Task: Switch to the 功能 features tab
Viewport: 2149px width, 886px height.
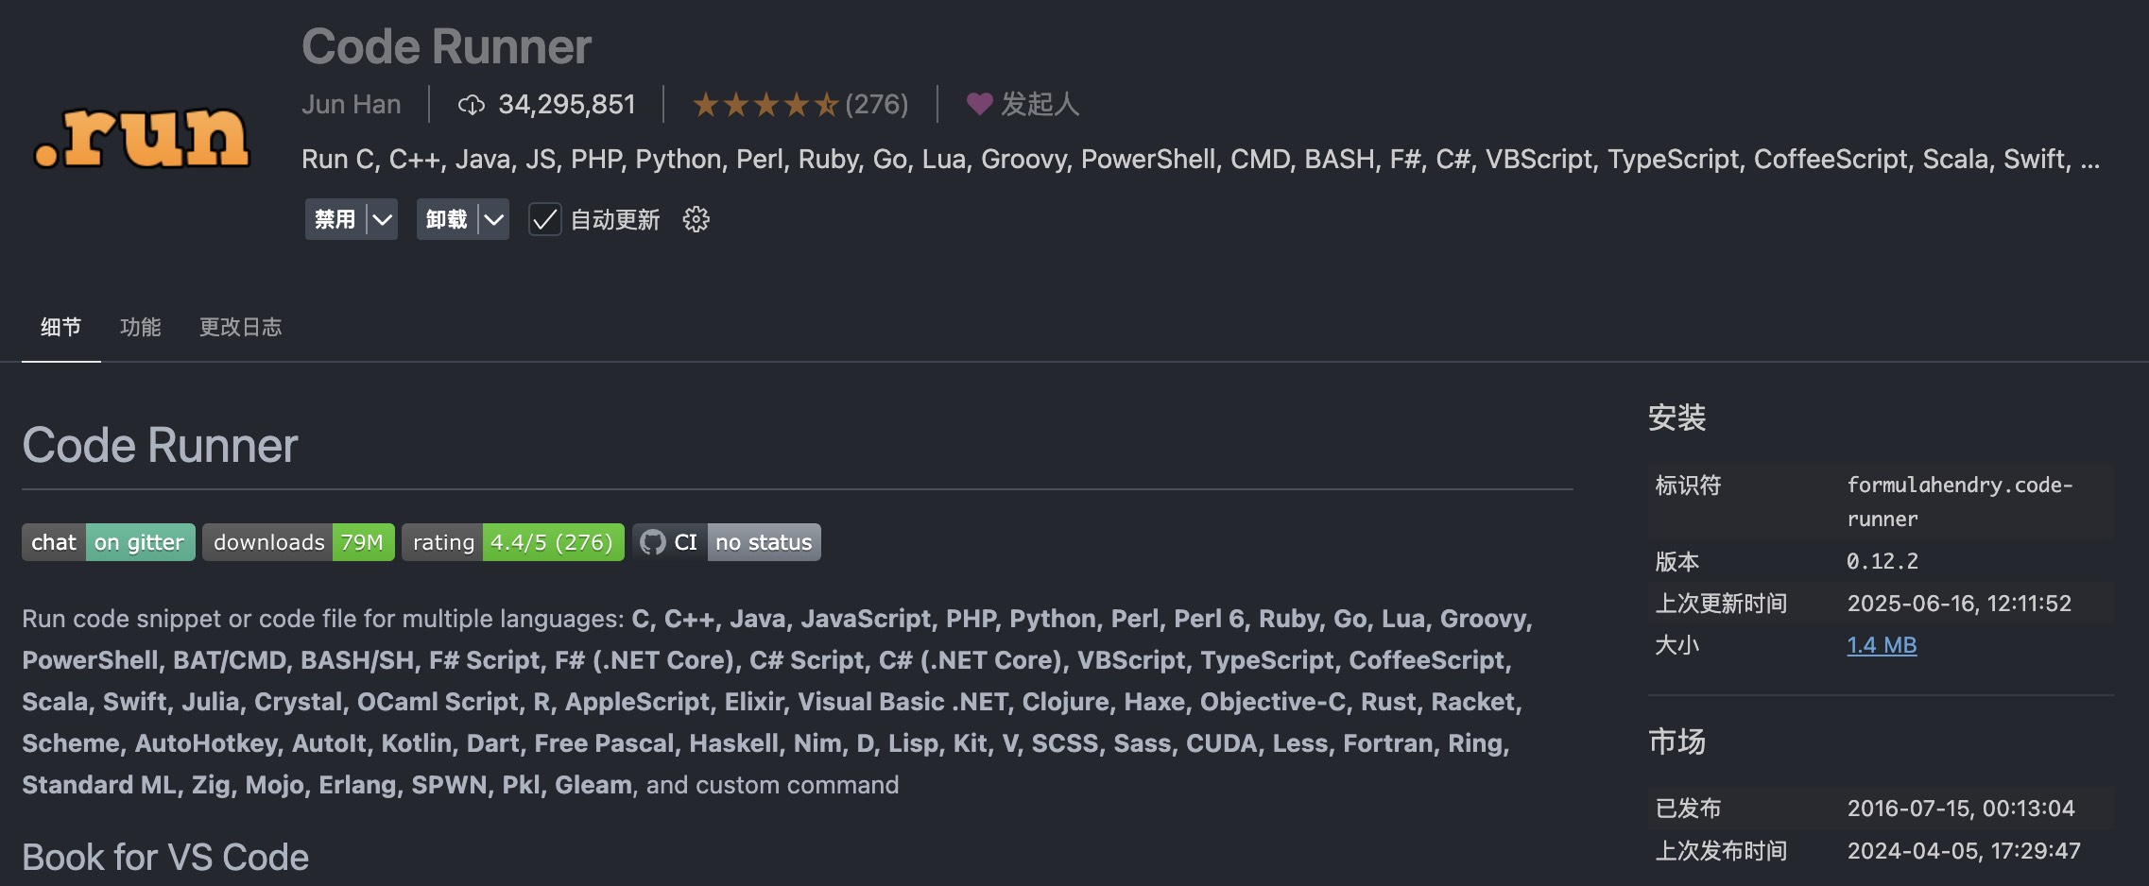Action: [141, 327]
